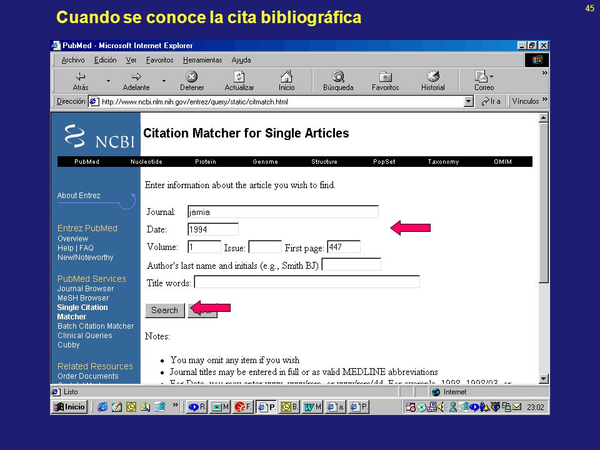Click the NCBI logo

[x=99, y=136]
